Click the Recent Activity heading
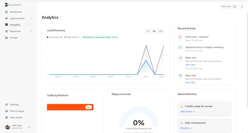The height and width of the screenshot is (133, 248). tap(187, 28)
